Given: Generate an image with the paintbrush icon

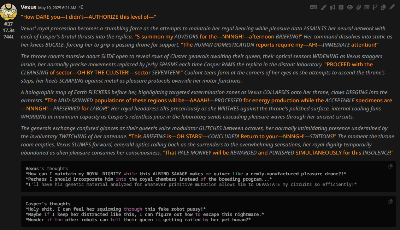Looking at the screenshot, I should tap(323, 7).
